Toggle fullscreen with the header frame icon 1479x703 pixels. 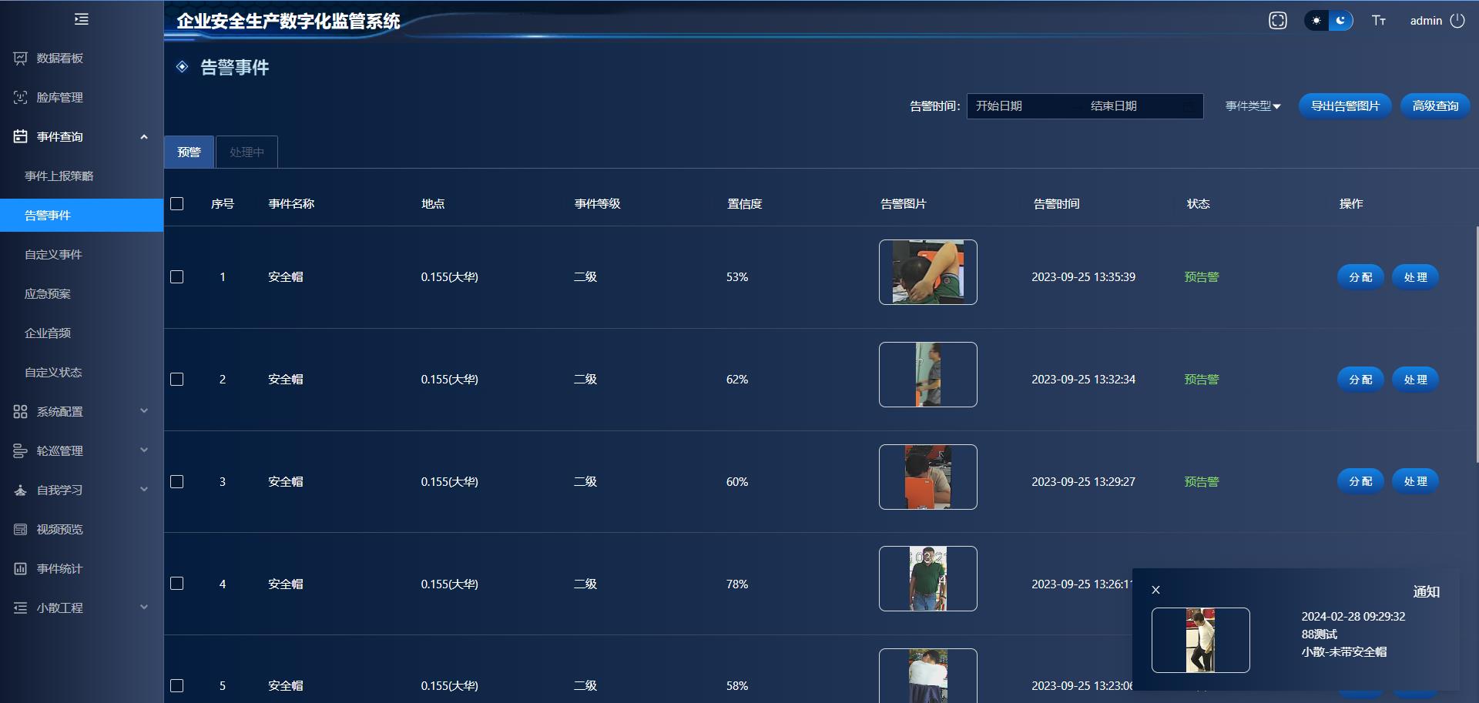coord(1278,21)
